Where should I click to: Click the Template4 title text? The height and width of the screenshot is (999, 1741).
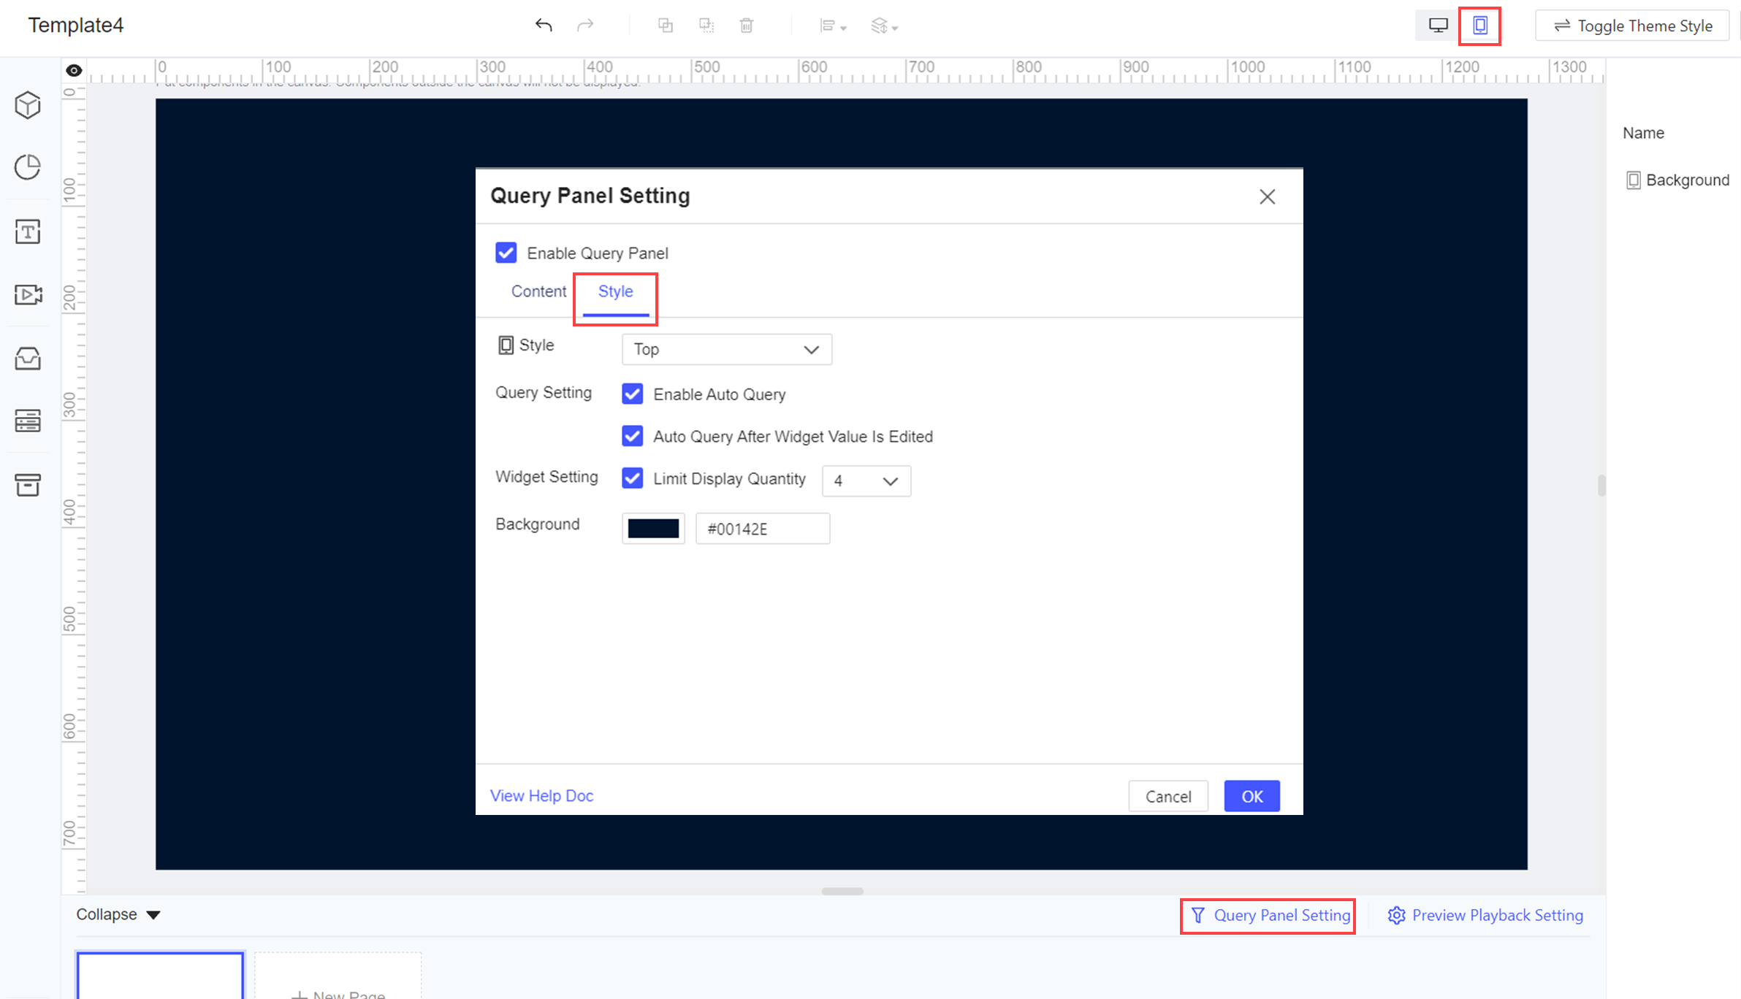(x=76, y=25)
